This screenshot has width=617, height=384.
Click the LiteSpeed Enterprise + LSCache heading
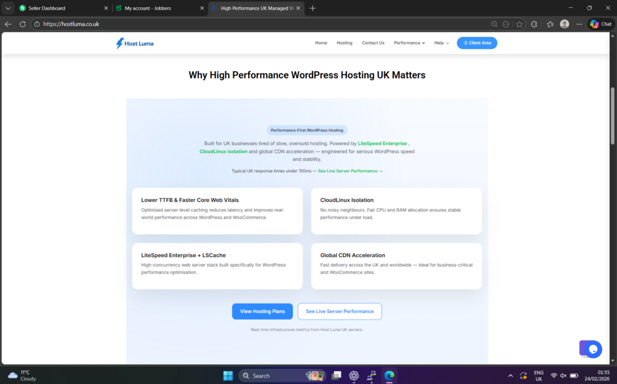tap(183, 255)
